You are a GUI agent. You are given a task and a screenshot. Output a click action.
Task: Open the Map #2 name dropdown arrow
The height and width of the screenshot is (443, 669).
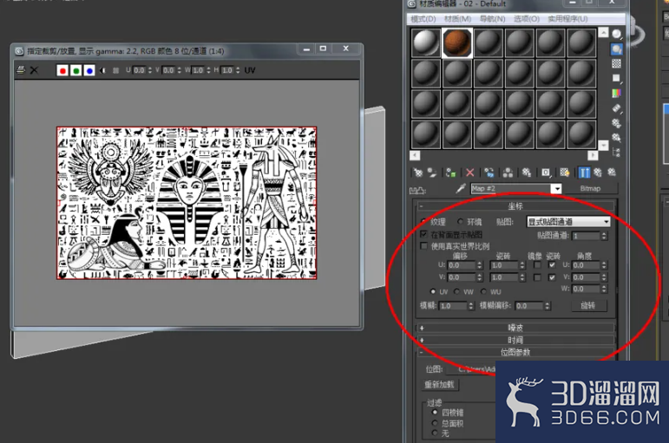pyautogui.click(x=556, y=188)
